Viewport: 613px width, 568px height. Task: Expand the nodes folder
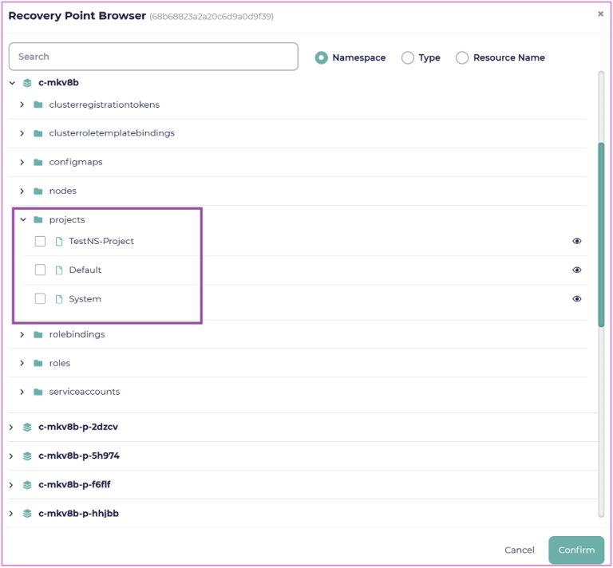[22, 191]
